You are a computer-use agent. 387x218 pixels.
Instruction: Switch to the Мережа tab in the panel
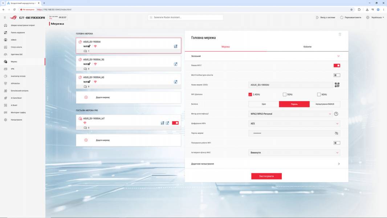point(225,47)
